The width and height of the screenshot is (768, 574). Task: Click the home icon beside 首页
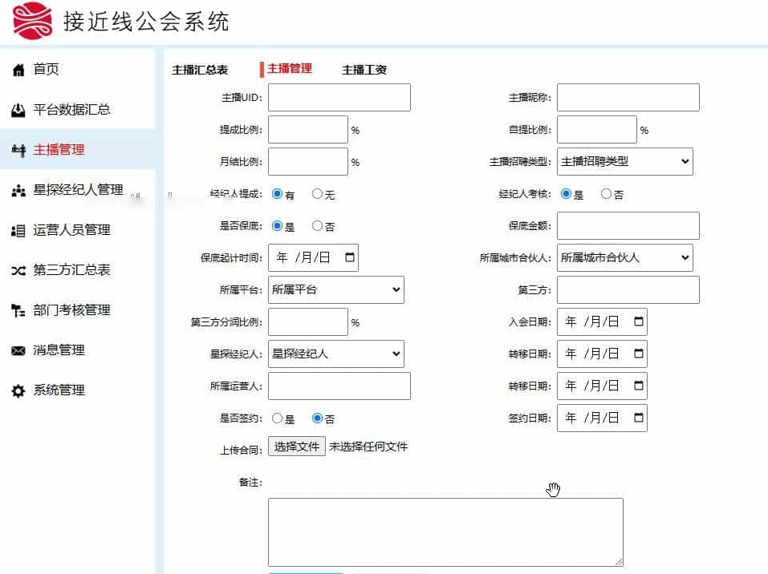click(18, 70)
